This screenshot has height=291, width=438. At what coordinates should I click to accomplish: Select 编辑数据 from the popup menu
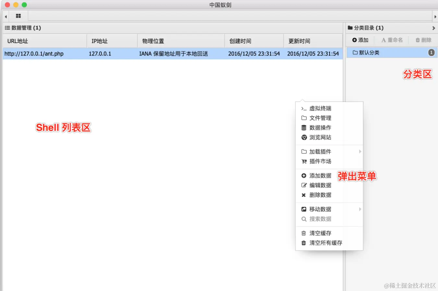click(329, 185)
